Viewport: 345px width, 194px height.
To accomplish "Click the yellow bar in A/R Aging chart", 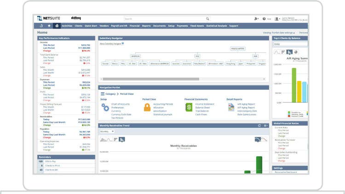I will (x=299, y=91).
